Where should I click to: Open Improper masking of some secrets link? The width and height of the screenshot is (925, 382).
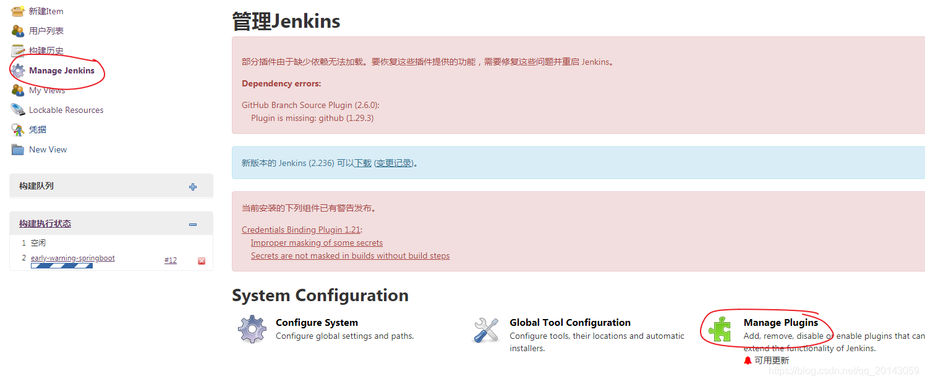point(317,243)
